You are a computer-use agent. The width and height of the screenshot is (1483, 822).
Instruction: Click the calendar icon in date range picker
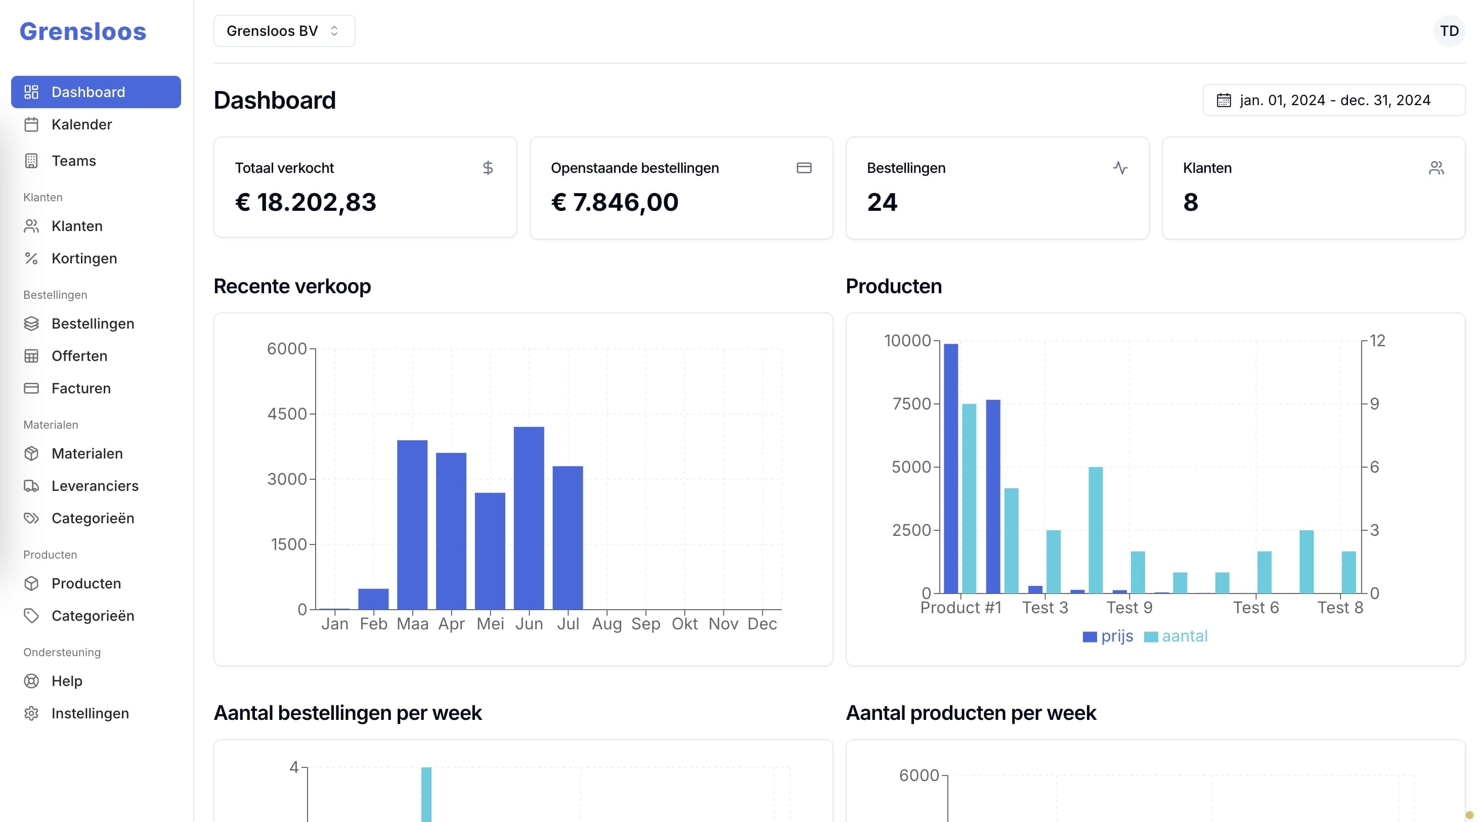click(1224, 101)
